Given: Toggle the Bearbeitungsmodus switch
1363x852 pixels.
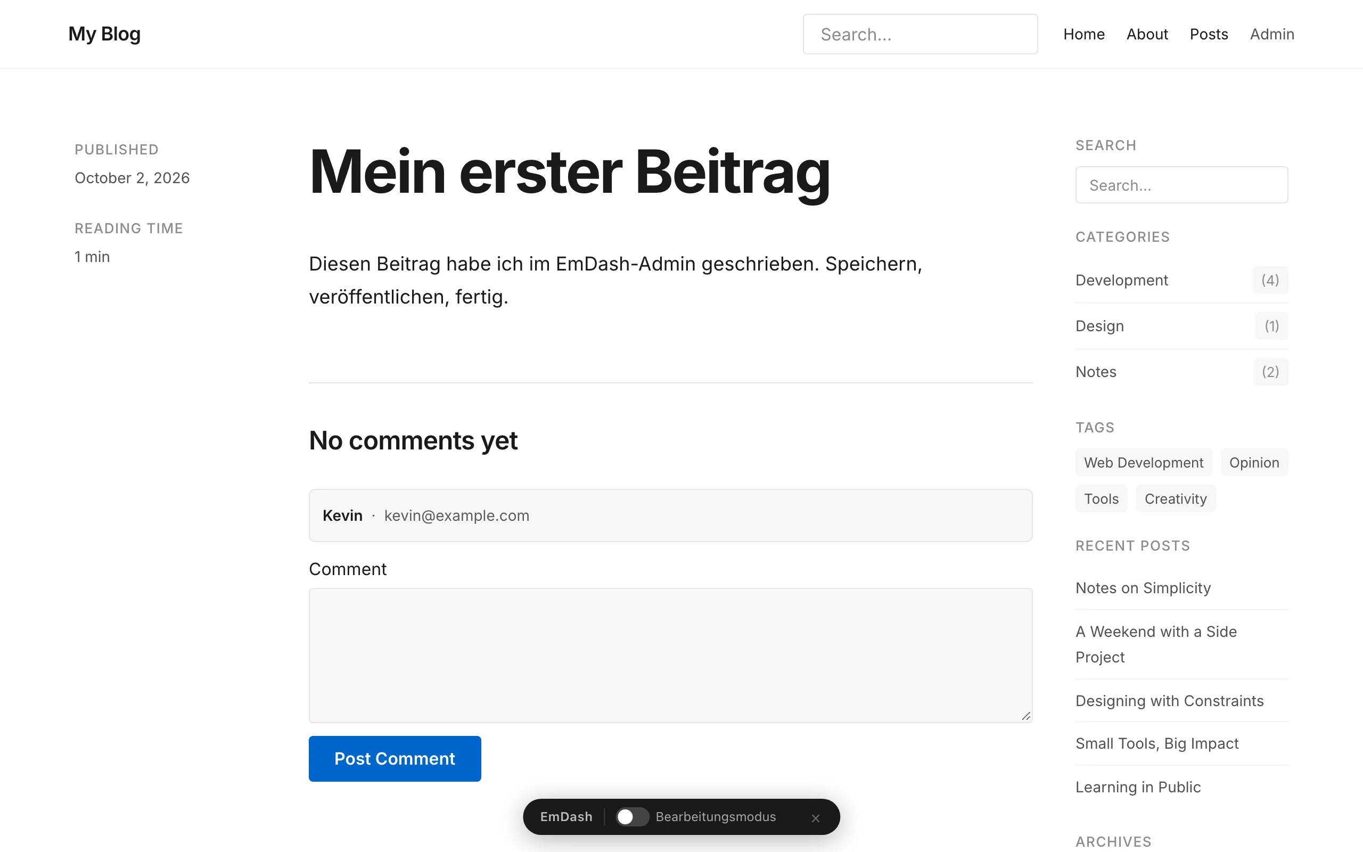Looking at the screenshot, I should (631, 816).
